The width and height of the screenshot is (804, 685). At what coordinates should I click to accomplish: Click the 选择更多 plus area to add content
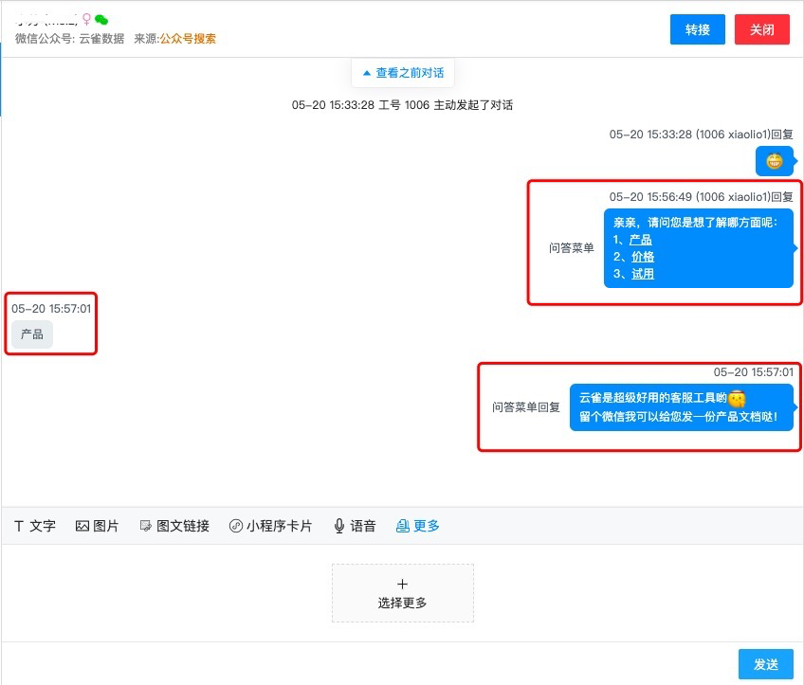click(x=402, y=593)
